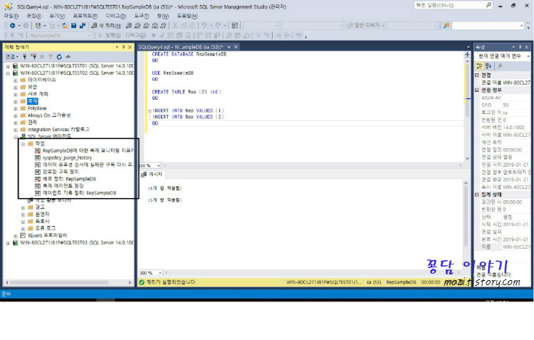Screen dimensions: 534x340
Task: Expand the 오류 로그 folder
Action: [x=23, y=229]
